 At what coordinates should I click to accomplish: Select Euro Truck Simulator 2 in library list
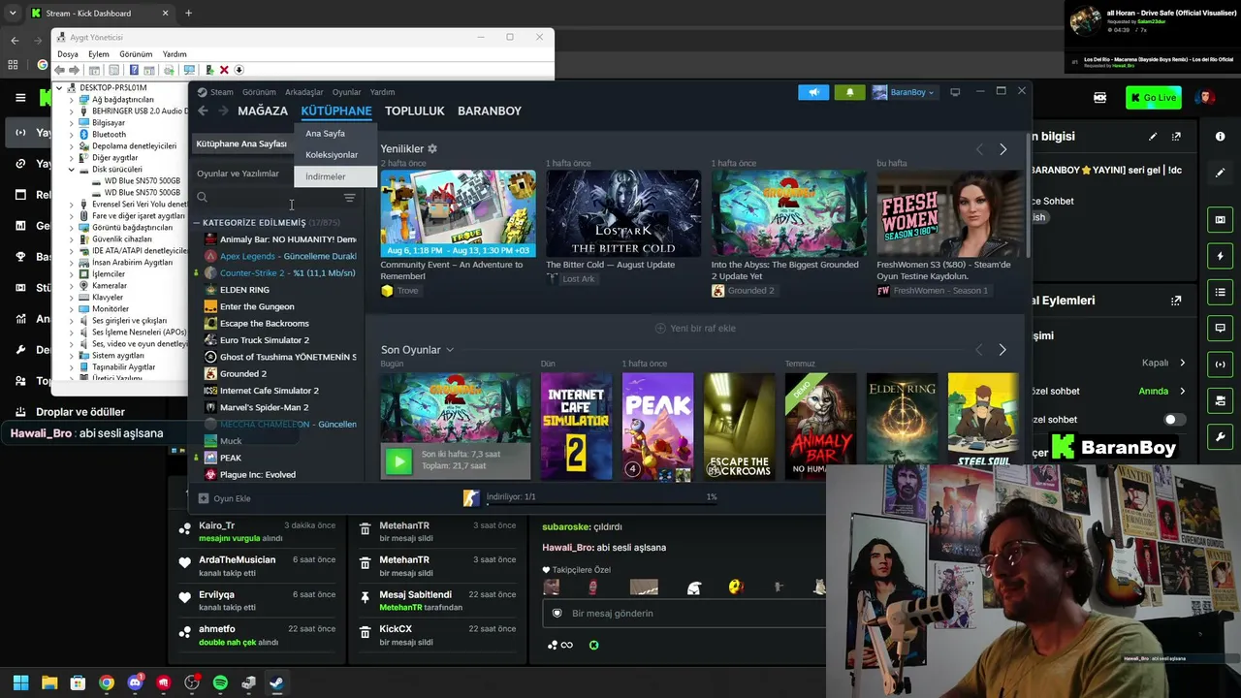265,340
